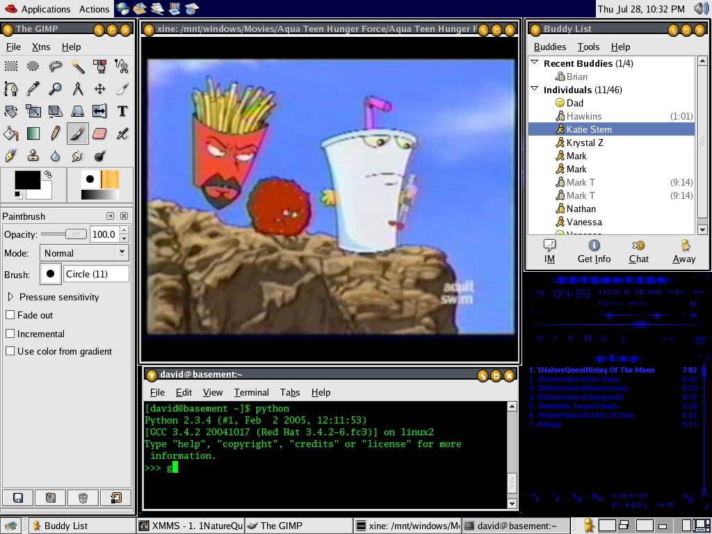Open the Buddies menu in Buddy List
This screenshot has width=712, height=534.
pos(550,47)
